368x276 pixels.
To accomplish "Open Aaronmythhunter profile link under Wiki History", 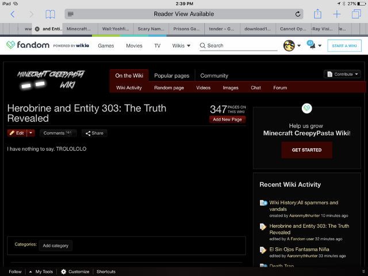I will (x=304, y=216).
